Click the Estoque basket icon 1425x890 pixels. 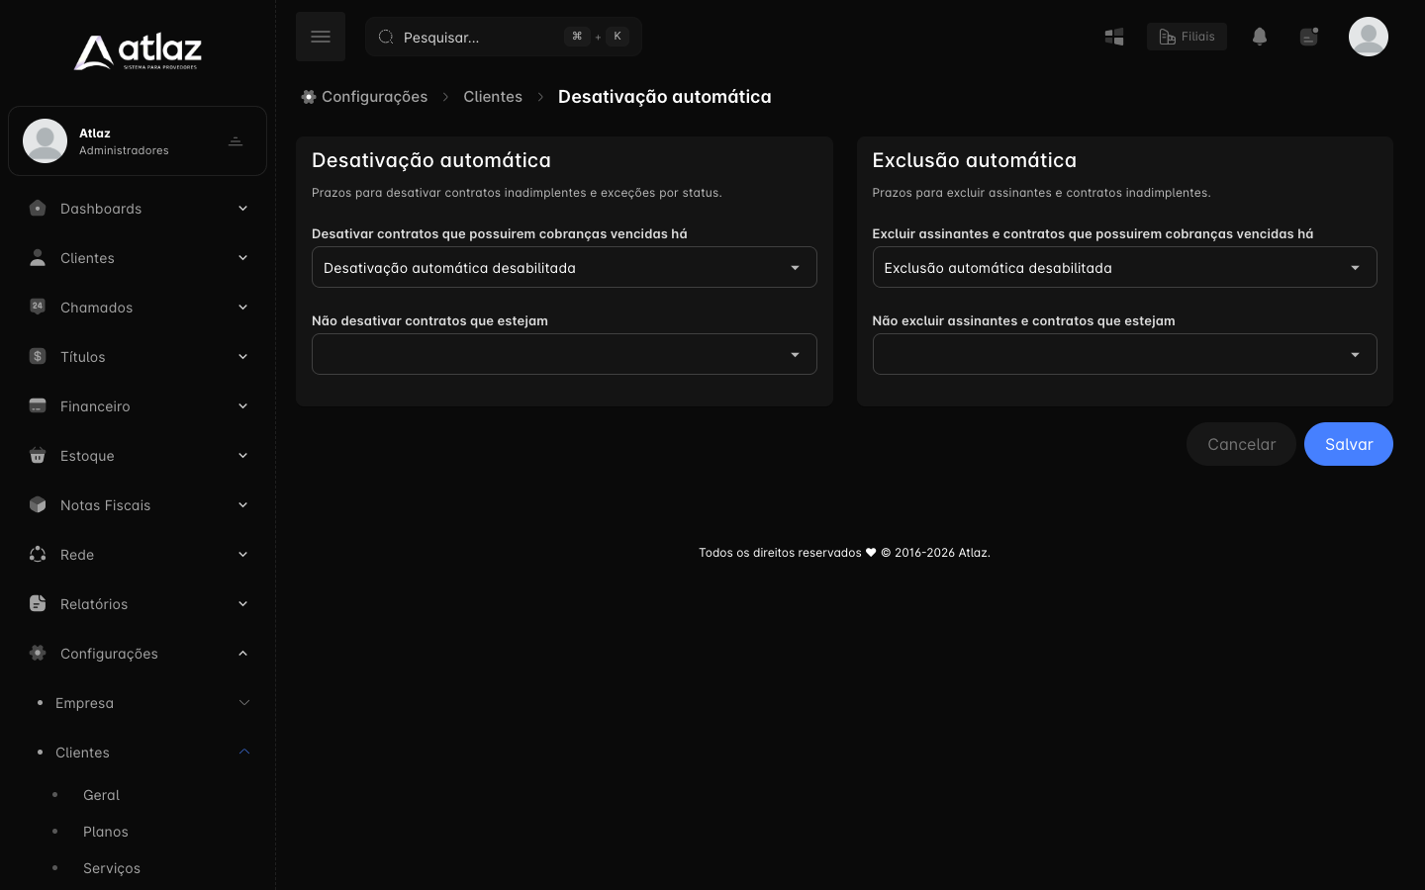tap(38, 455)
